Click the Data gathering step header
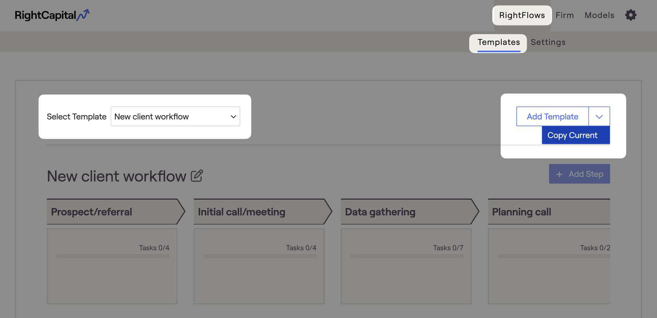This screenshot has height=318, width=657. [407, 212]
